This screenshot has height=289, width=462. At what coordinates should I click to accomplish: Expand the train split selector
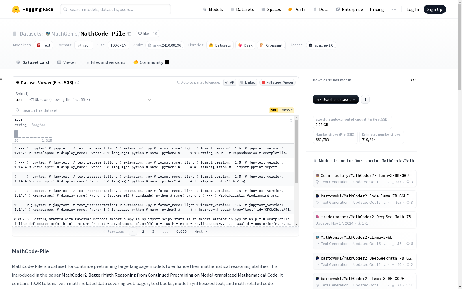pos(84,97)
